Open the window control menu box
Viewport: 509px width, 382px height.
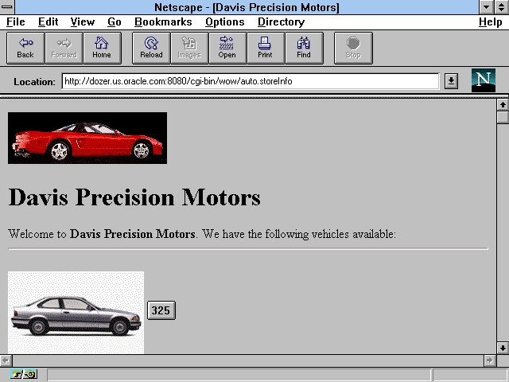click(x=8, y=7)
